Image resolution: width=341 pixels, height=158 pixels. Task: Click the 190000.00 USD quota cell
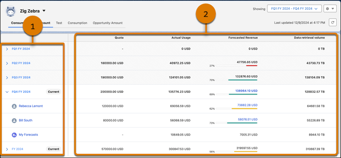click(112, 77)
